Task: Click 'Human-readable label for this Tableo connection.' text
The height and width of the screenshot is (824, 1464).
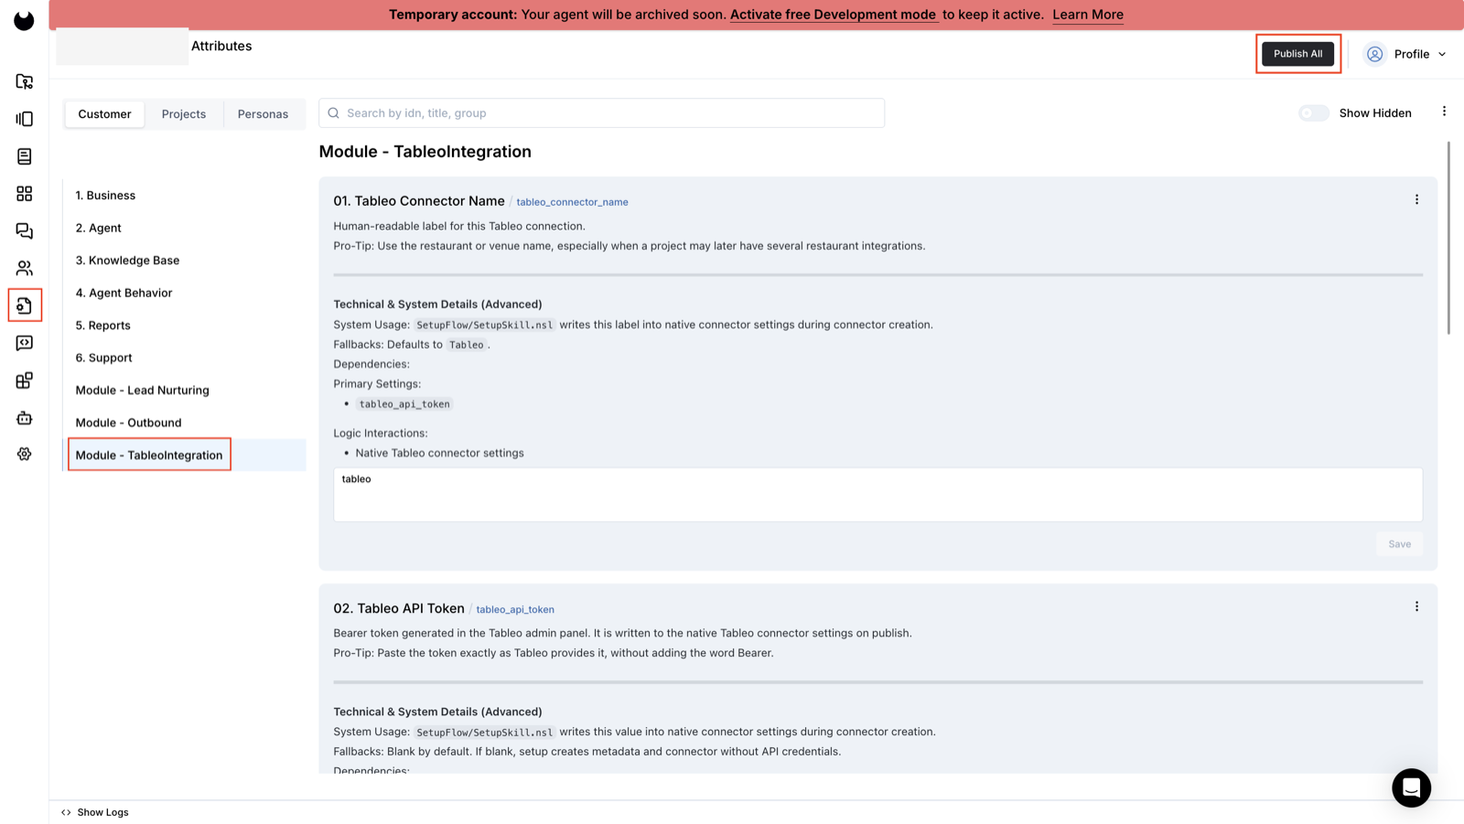Action: point(459,226)
